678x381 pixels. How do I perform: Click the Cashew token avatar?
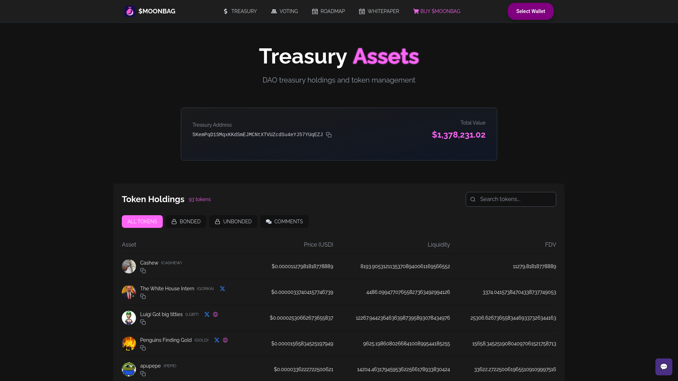tap(129, 266)
